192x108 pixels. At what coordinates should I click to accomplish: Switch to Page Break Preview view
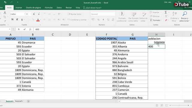166,105
